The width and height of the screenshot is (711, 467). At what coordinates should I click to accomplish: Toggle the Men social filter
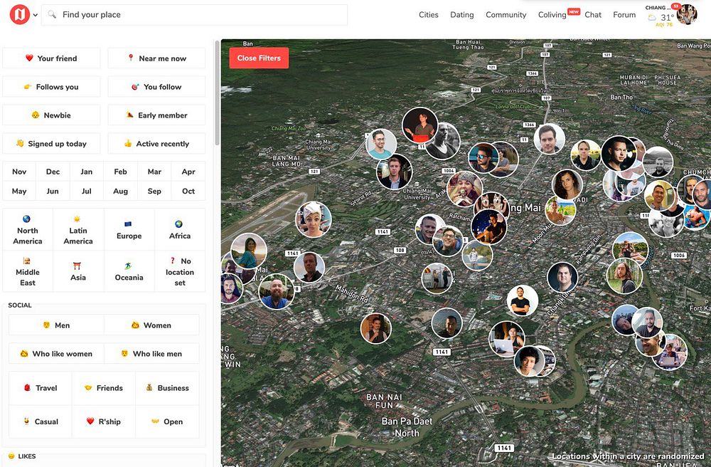56,325
